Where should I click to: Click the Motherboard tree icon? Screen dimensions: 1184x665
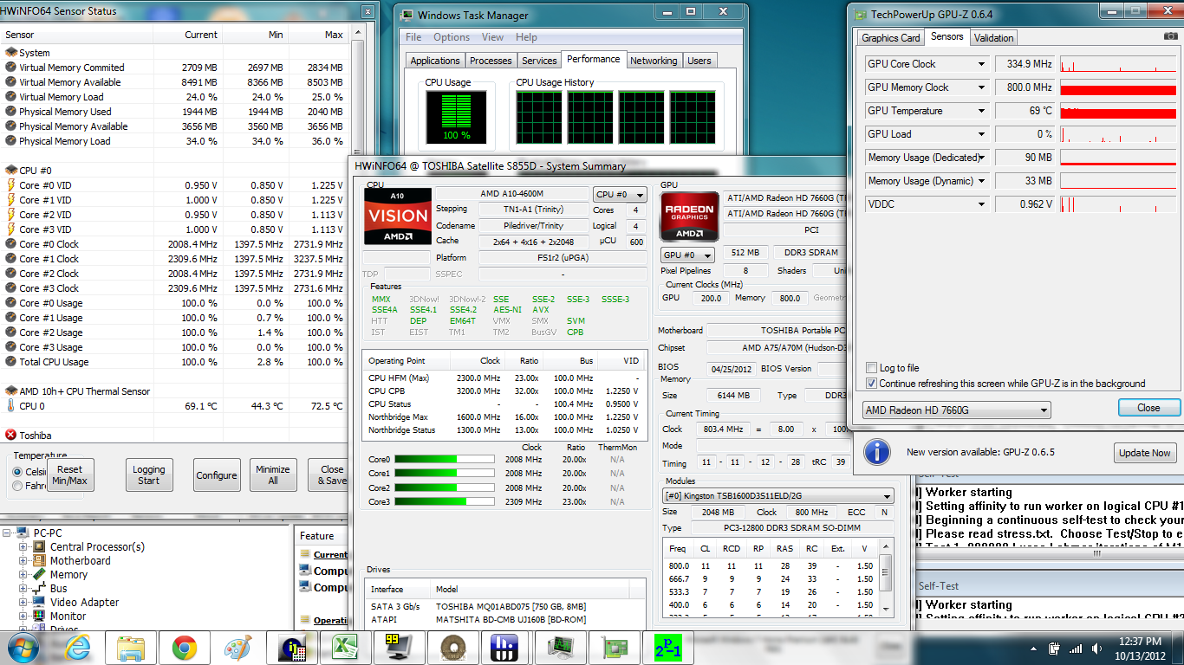tap(41, 560)
